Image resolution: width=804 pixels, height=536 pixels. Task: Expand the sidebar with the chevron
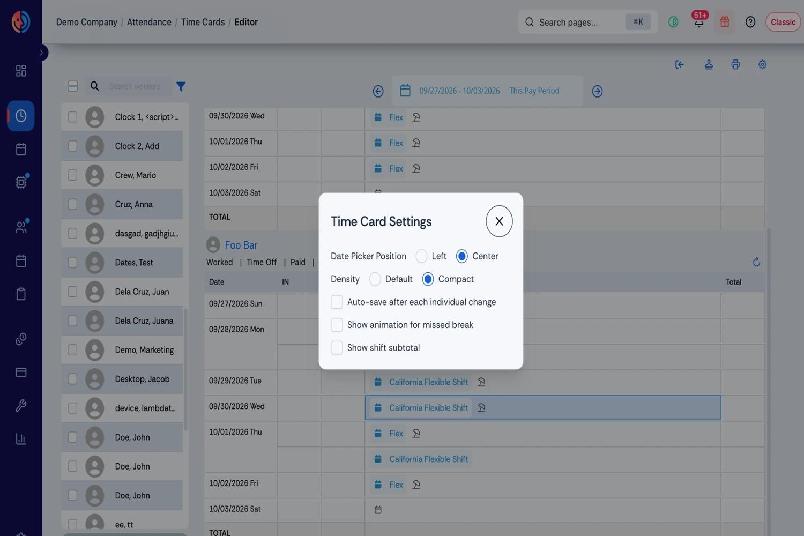[42, 53]
